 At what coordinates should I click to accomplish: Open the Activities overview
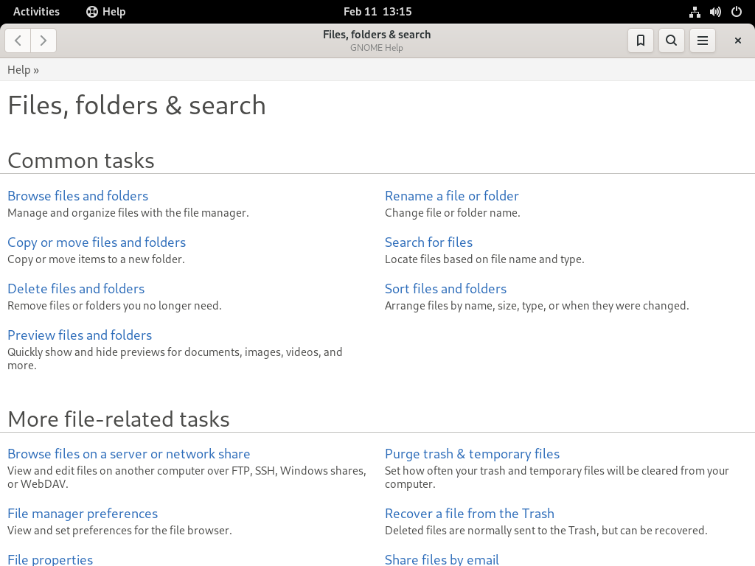coord(36,12)
